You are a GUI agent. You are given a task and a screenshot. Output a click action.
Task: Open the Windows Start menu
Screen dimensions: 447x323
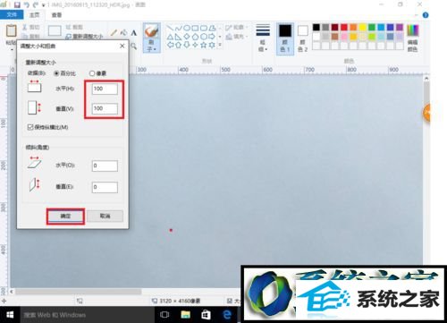pos(10,315)
